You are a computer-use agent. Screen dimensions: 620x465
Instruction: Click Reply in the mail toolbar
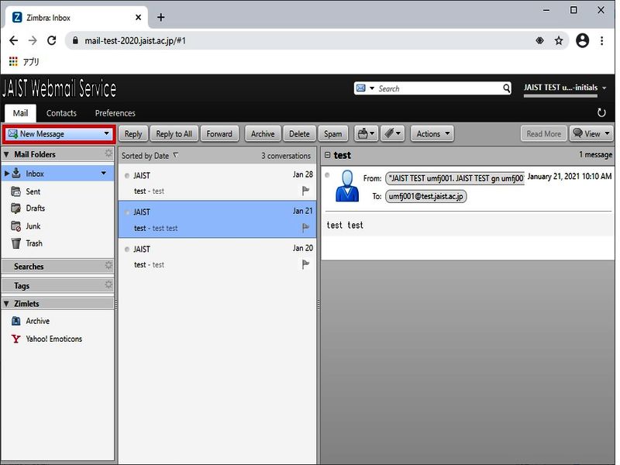pyautogui.click(x=133, y=134)
